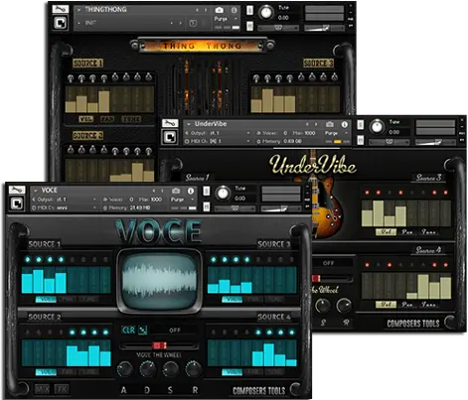Click the MIDI channel icon in VOCE header

click(x=34, y=207)
